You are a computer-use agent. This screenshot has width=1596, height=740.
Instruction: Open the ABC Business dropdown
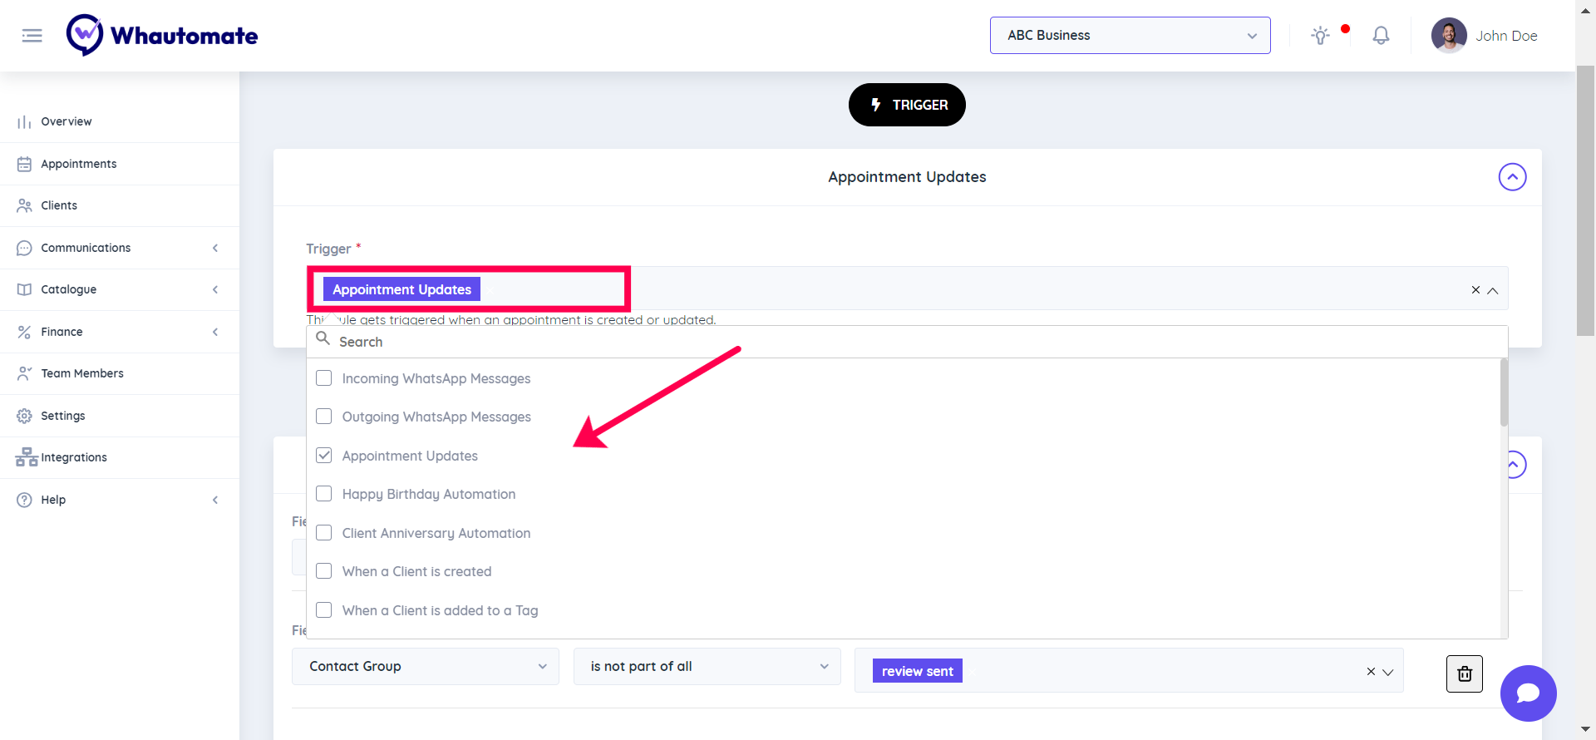coord(1130,36)
